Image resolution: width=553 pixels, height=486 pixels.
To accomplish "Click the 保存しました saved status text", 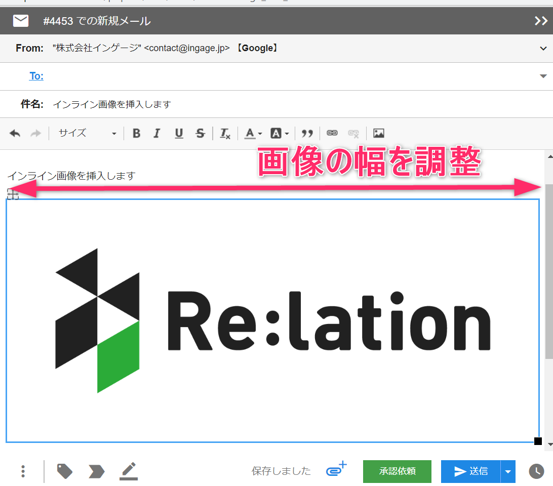I will 281,471.
